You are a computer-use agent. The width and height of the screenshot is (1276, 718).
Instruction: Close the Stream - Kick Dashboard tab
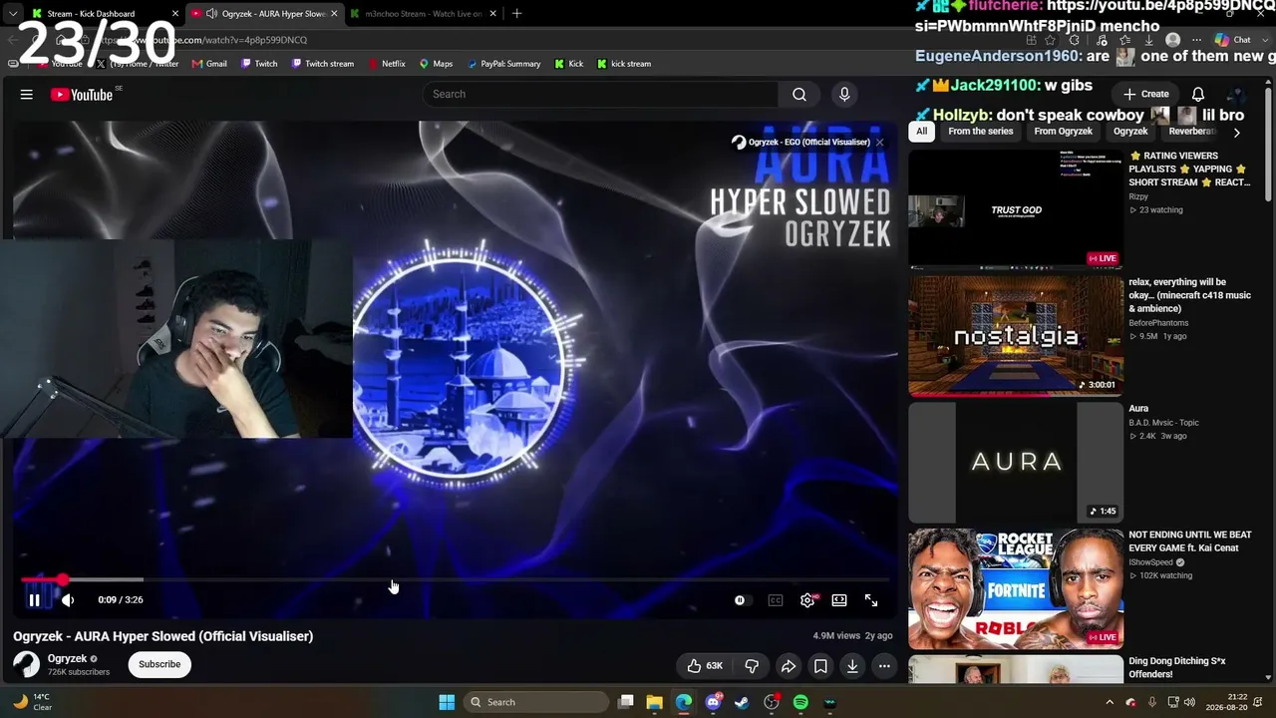pyautogui.click(x=175, y=14)
